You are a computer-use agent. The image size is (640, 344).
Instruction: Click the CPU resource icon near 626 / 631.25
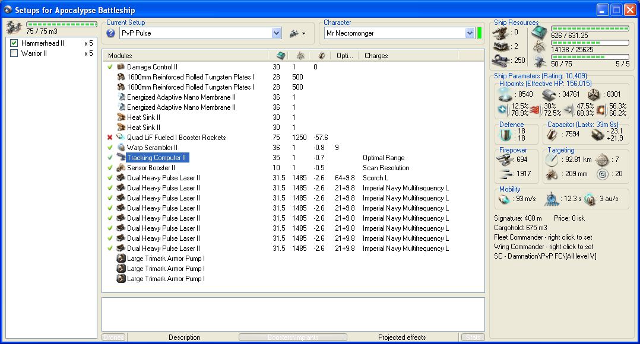click(x=539, y=32)
